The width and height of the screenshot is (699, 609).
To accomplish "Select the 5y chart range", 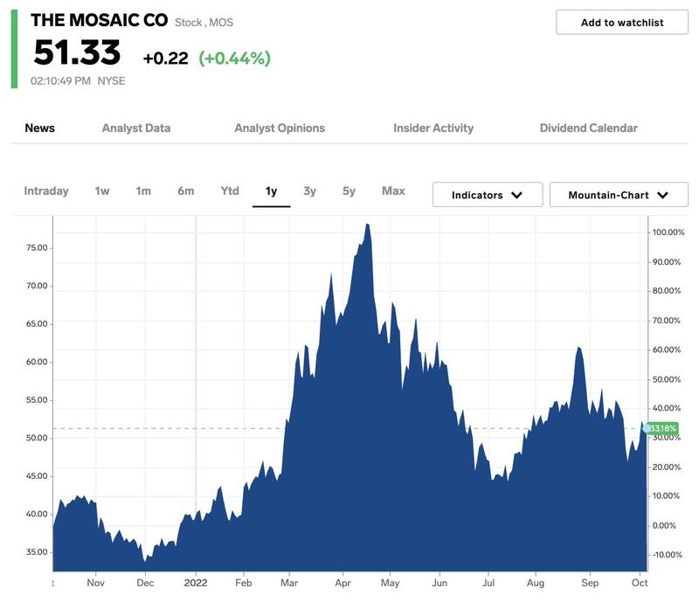I will pos(349,190).
